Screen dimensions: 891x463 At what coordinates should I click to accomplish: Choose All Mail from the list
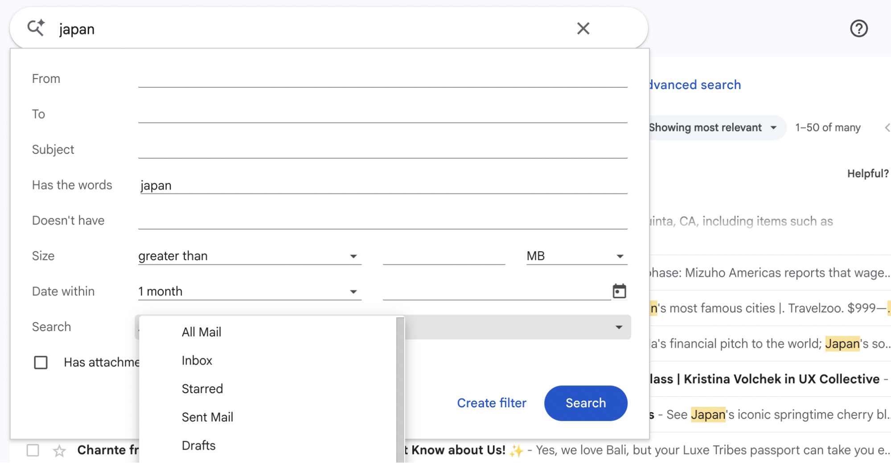click(x=201, y=332)
